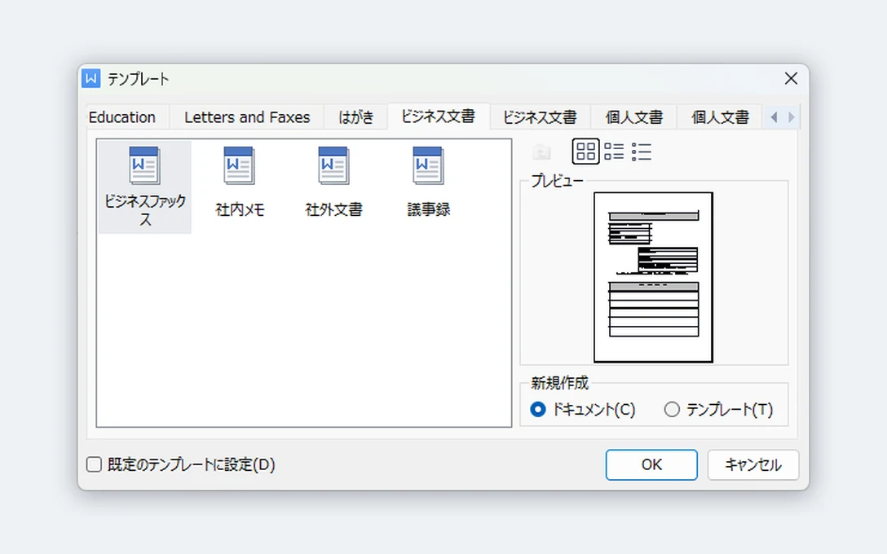Switch to details view icon

(x=642, y=151)
